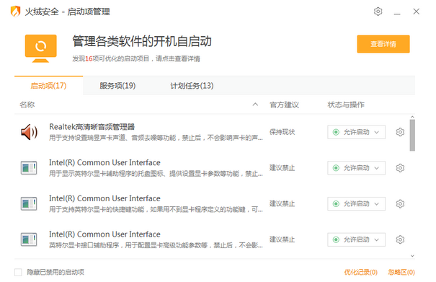Screen dimensions: 436x282
Task: Switch to the 服务项(19) tab
Action: pos(117,85)
